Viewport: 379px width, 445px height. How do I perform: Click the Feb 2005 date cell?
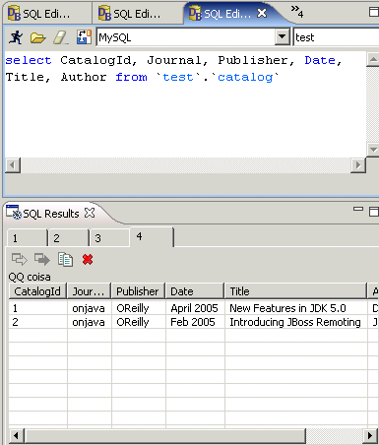(195, 322)
